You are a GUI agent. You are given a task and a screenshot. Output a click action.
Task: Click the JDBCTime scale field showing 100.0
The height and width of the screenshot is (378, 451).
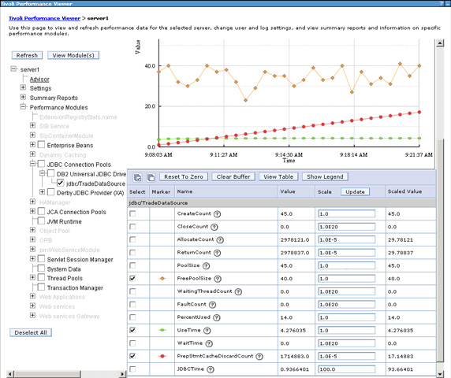click(347, 369)
